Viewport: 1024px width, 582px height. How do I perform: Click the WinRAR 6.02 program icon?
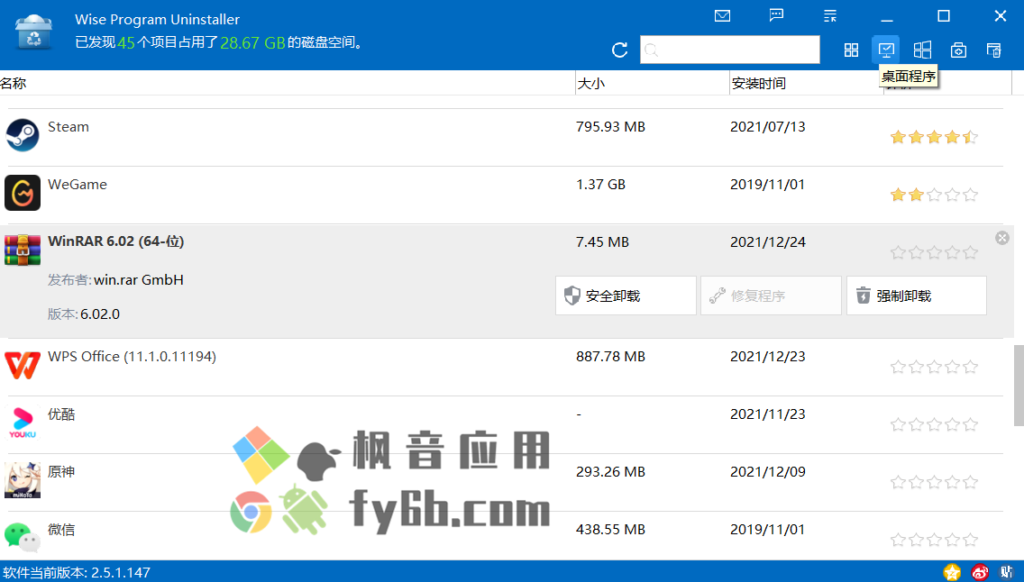coord(23,250)
